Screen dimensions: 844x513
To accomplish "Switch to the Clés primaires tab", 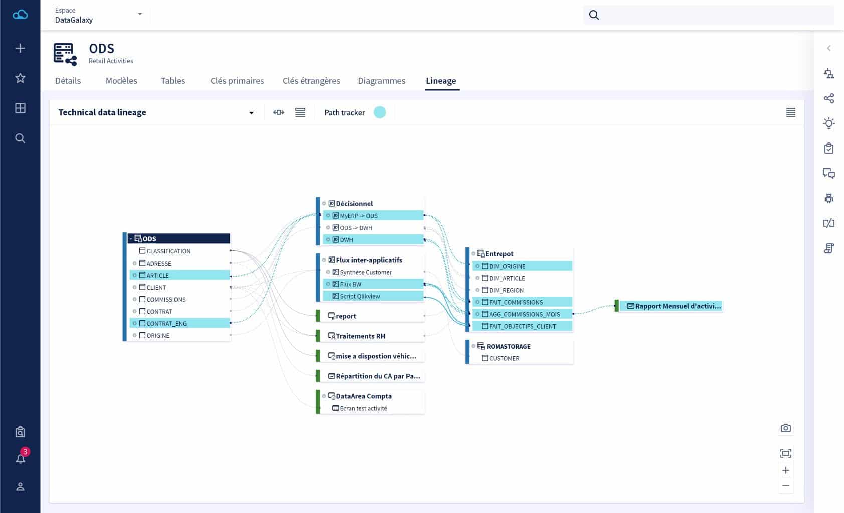I will (x=237, y=81).
